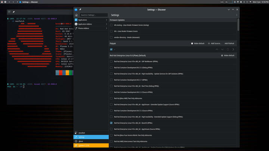Select the Settings sidebar item
The height and width of the screenshot is (151, 269).
91,137
